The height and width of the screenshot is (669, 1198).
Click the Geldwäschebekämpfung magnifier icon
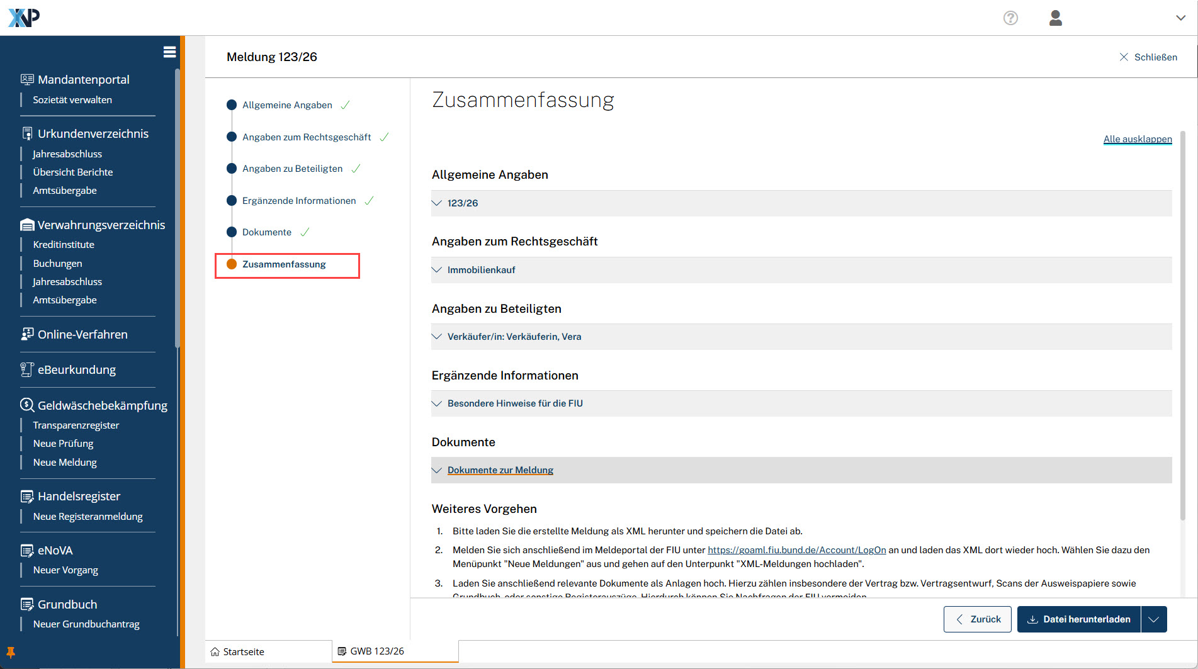[x=27, y=405]
